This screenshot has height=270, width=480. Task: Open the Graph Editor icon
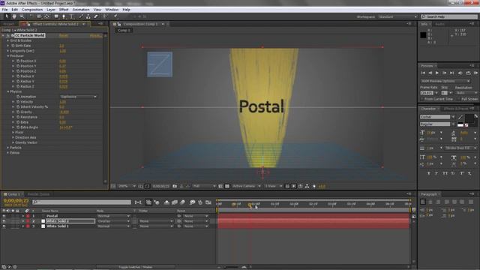coord(208,202)
